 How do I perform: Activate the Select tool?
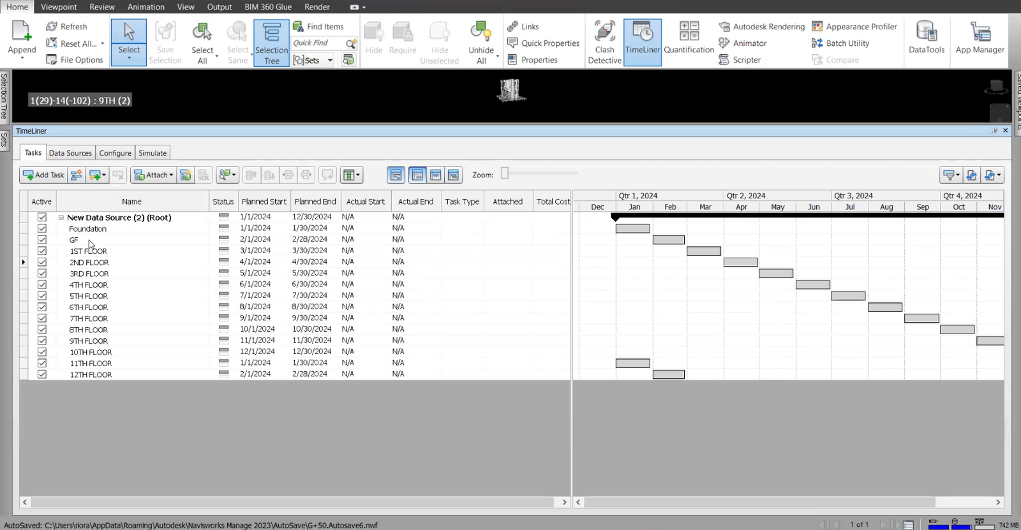pos(128,42)
